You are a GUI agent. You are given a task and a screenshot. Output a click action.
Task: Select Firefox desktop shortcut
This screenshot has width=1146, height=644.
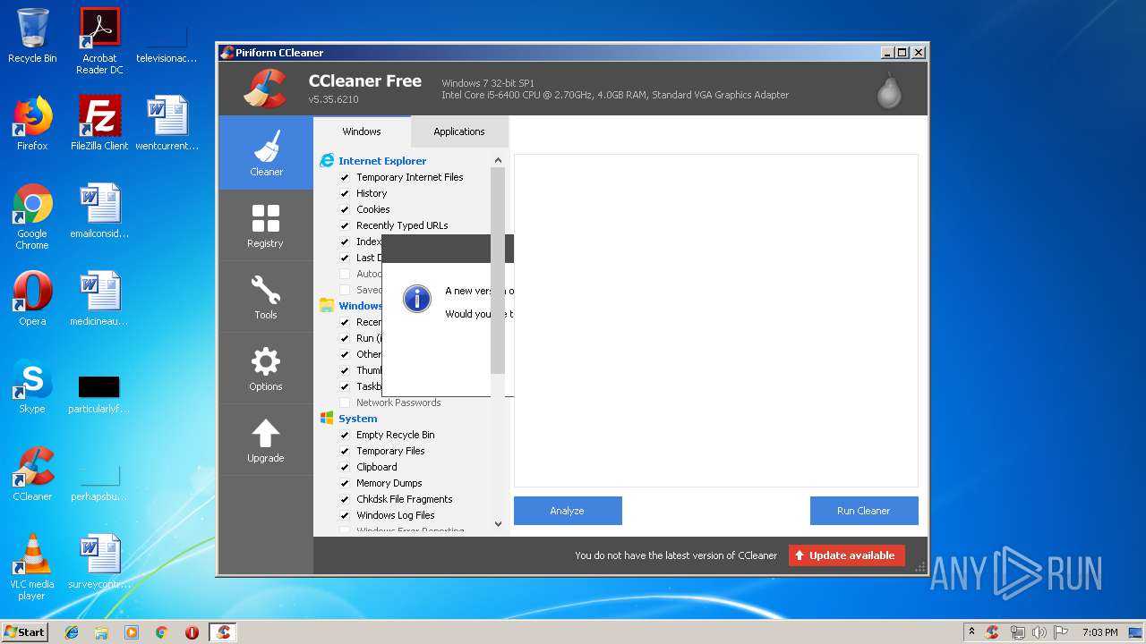click(x=32, y=123)
